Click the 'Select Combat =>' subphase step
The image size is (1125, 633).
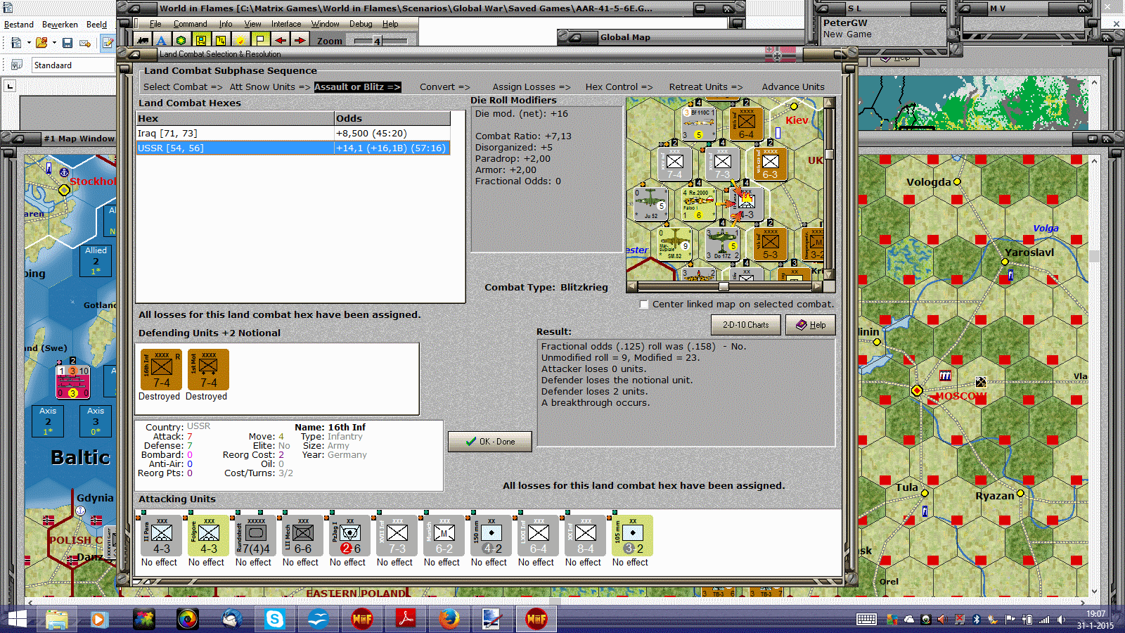(x=183, y=87)
